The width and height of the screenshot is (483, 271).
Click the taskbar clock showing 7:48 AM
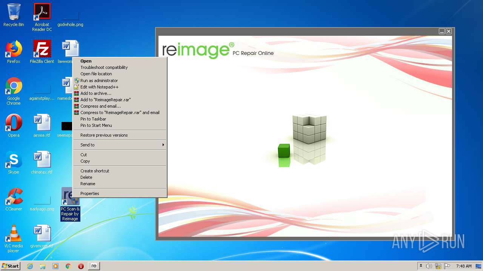point(464,266)
